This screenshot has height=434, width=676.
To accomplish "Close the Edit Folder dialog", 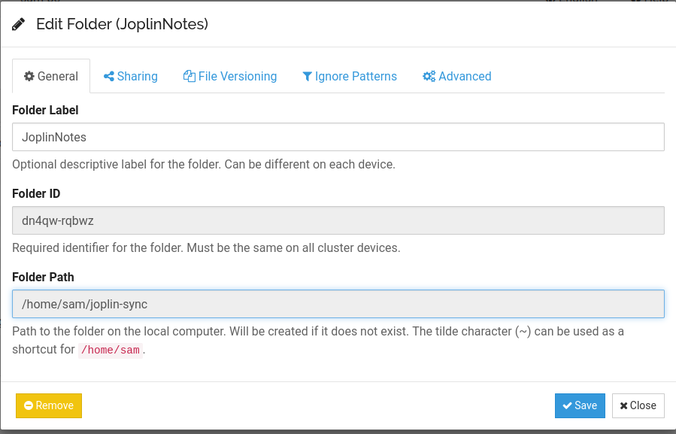I will click(638, 405).
